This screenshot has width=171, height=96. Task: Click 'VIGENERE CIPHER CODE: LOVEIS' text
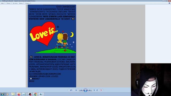click(x=44, y=76)
